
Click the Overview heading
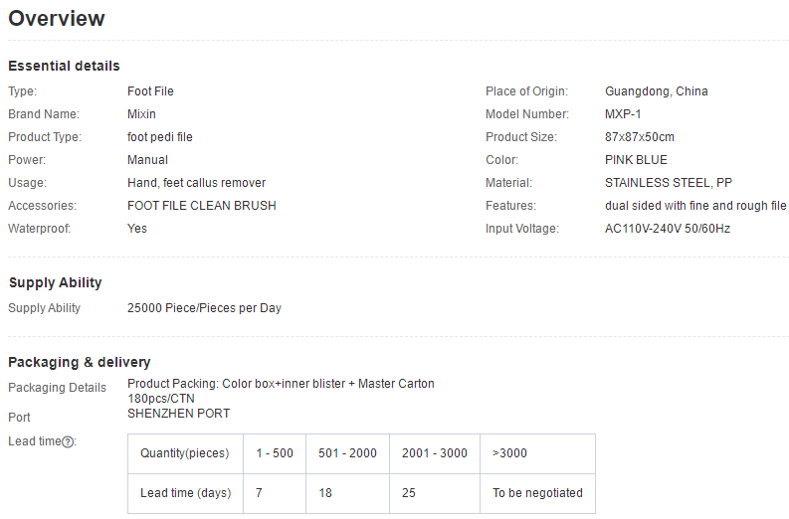57,19
